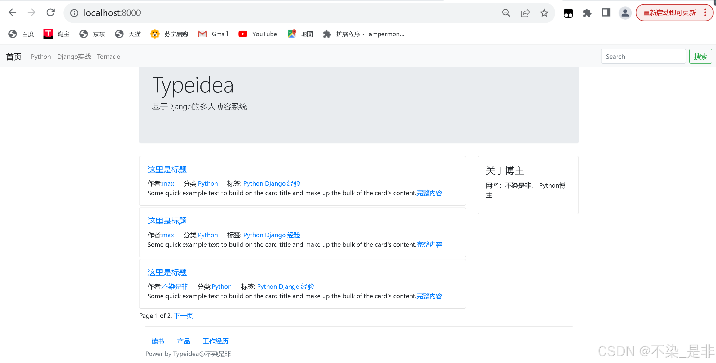Image resolution: width=716 pixels, height=363 pixels.
Task: Click category Python in the second post
Action: click(208, 235)
